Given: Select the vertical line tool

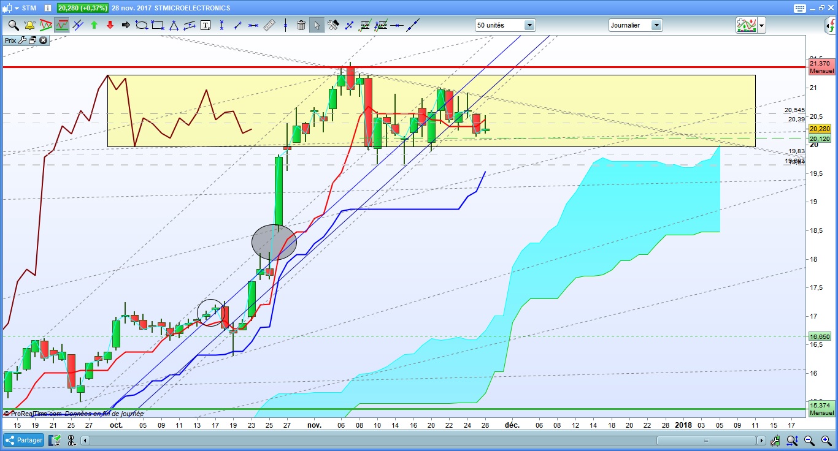Looking at the screenshot, I should click(285, 25).
